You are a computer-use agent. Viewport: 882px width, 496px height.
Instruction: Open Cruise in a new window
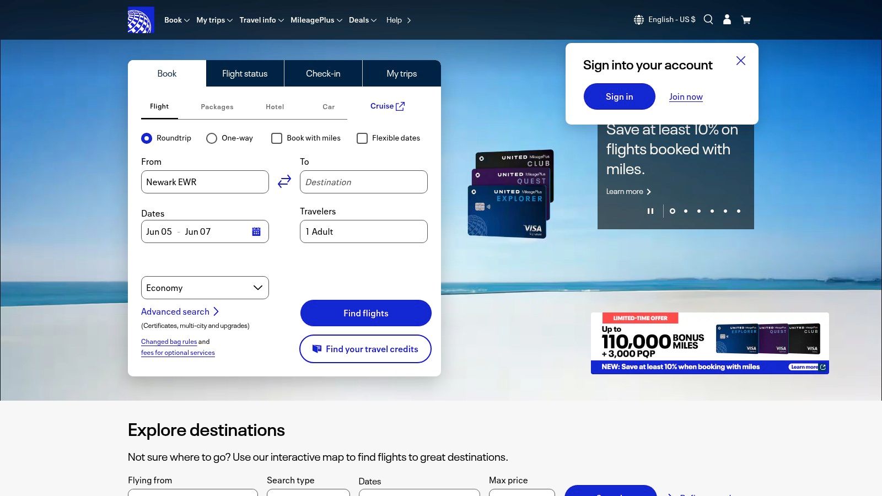point(388,106)
